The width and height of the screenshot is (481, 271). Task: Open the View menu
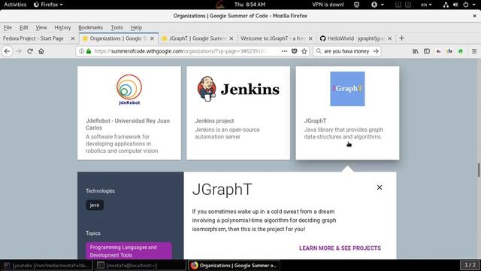coord(41,28)
